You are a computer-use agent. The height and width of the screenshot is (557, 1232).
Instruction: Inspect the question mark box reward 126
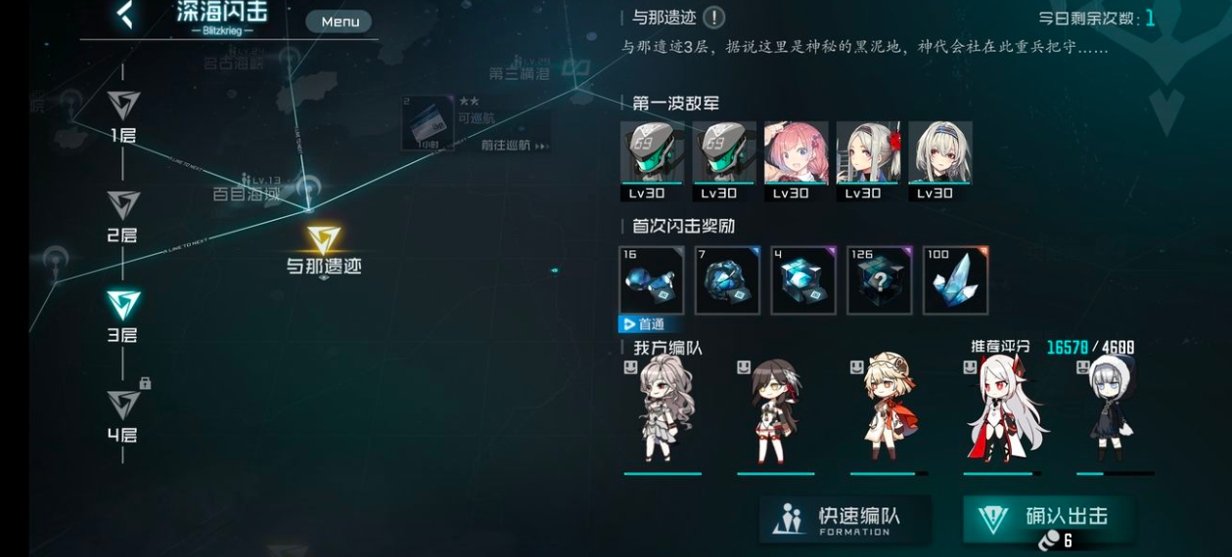pyautogui.click(x=880, y=280)
